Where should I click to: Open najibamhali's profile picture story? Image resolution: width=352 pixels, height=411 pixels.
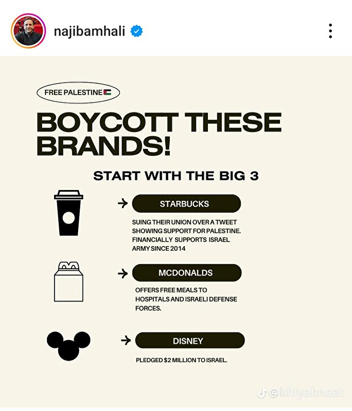(x=28, y=31)
